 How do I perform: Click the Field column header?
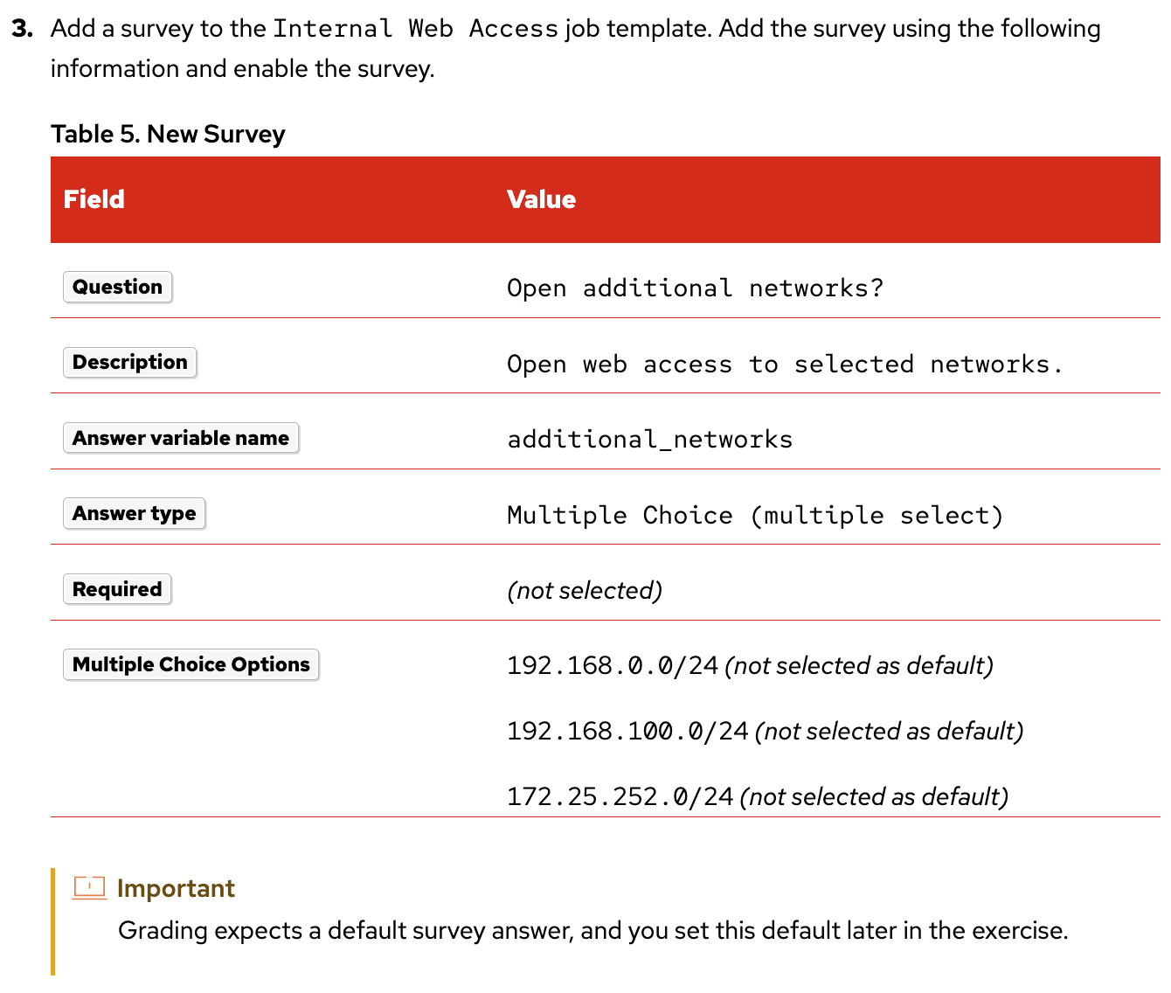pyautogui.click(x=94, y=199)
